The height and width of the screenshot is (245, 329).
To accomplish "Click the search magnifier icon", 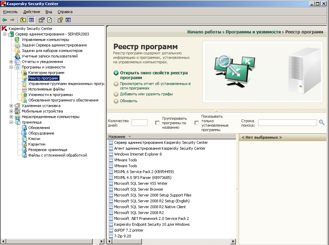I will (322, 122).
